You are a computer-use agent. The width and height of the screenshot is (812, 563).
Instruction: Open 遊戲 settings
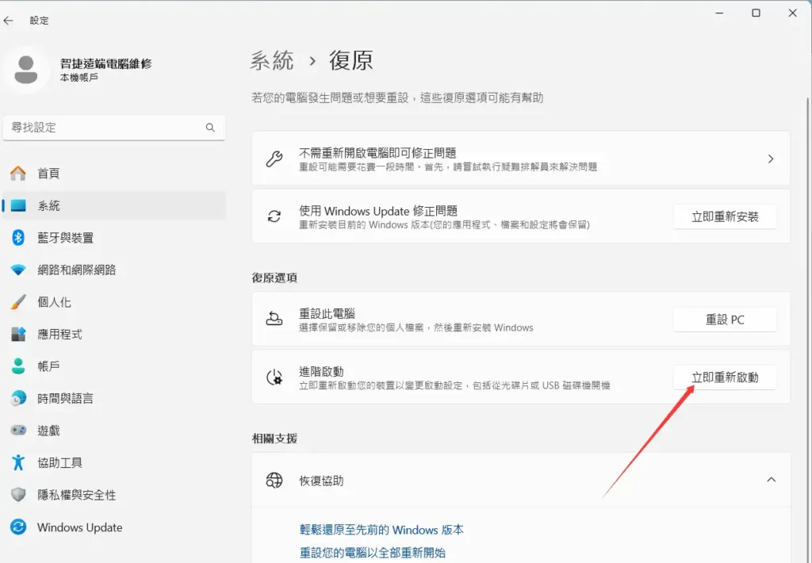click(114, 431)
